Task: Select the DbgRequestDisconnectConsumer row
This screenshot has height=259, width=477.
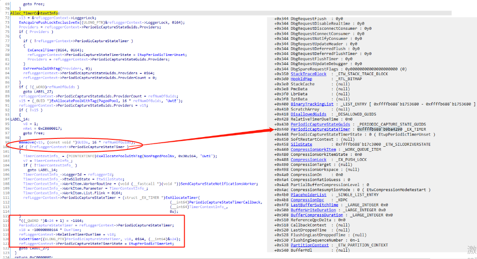Action: [323, 28]
